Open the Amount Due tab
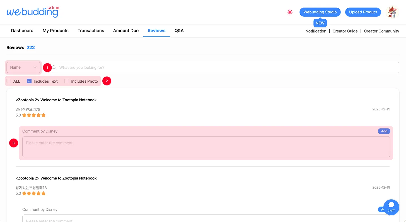The height and width of the screenshot is (222, 406). (x=126, y=31)
